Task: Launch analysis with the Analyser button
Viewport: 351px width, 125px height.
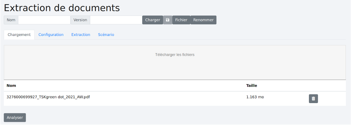Action: coord(15,118)
